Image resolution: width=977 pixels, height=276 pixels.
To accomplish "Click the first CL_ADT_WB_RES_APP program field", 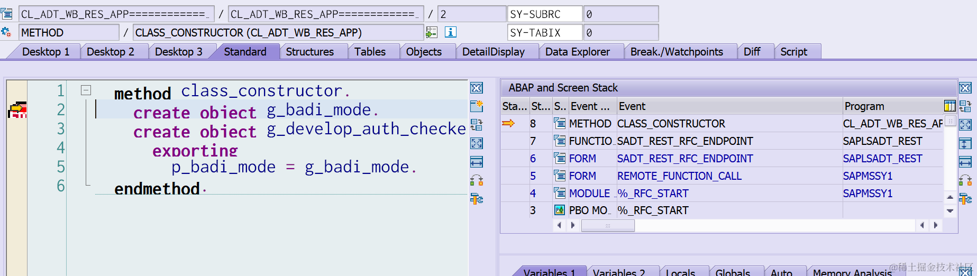I will [116, 14].
